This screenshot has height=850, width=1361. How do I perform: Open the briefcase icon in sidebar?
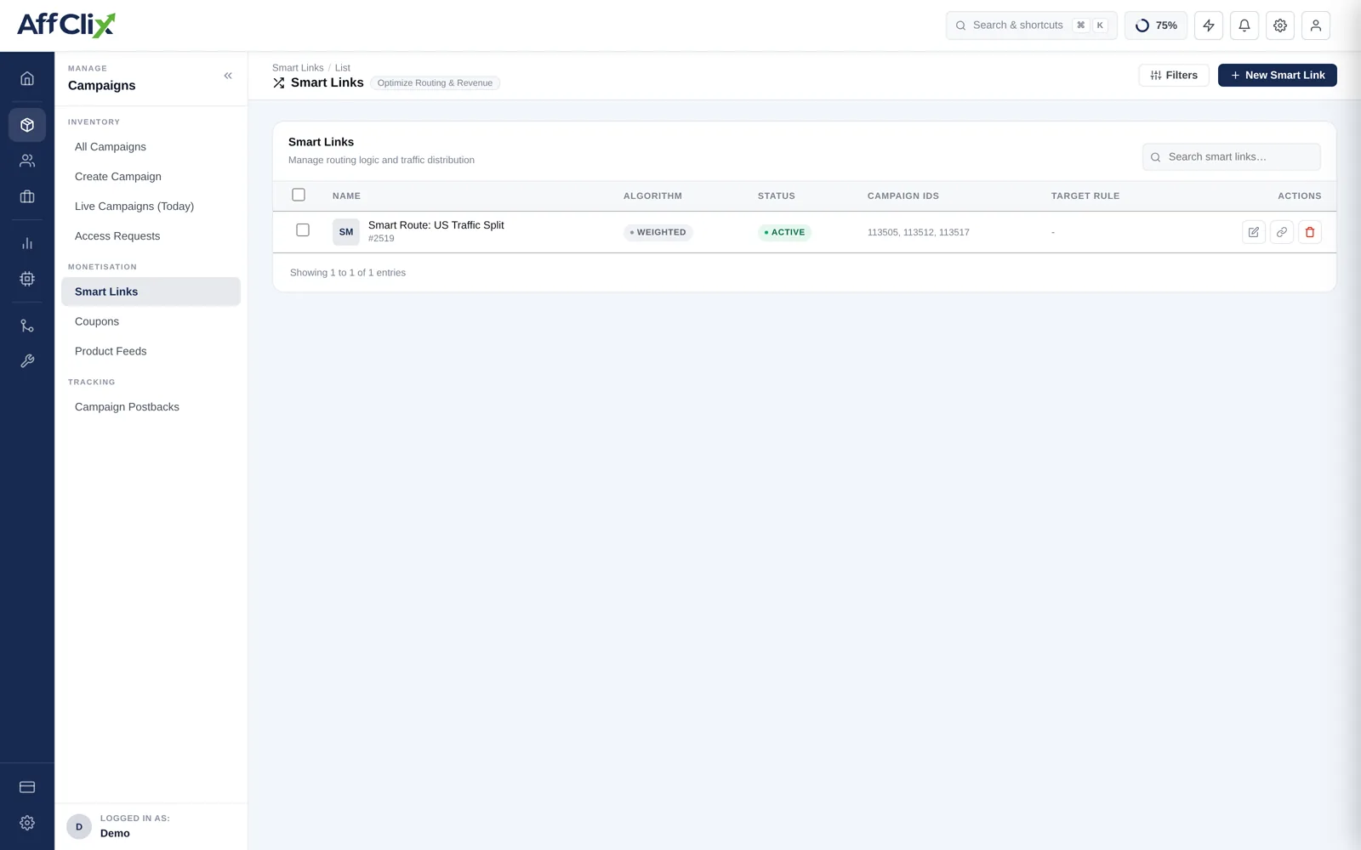(x=27, y=196)
